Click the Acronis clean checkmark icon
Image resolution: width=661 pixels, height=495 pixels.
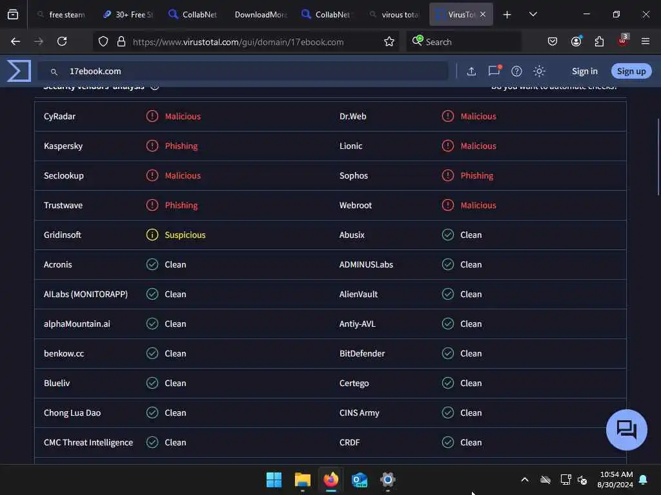coord(152,264)
